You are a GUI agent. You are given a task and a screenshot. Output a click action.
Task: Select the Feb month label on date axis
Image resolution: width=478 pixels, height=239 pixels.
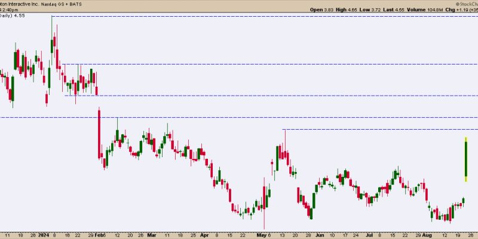99,235
